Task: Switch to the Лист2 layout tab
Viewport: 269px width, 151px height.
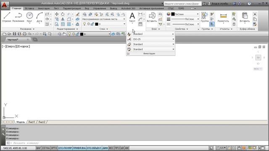Action: pyautogui.click(x=42, y=122)
